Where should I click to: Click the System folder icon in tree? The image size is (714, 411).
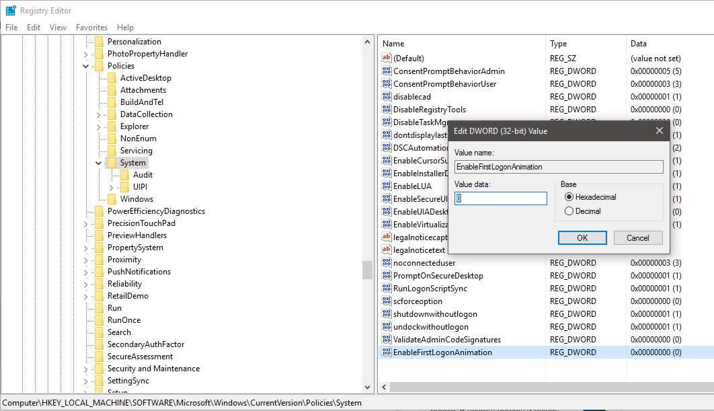(x=112, y=163)
